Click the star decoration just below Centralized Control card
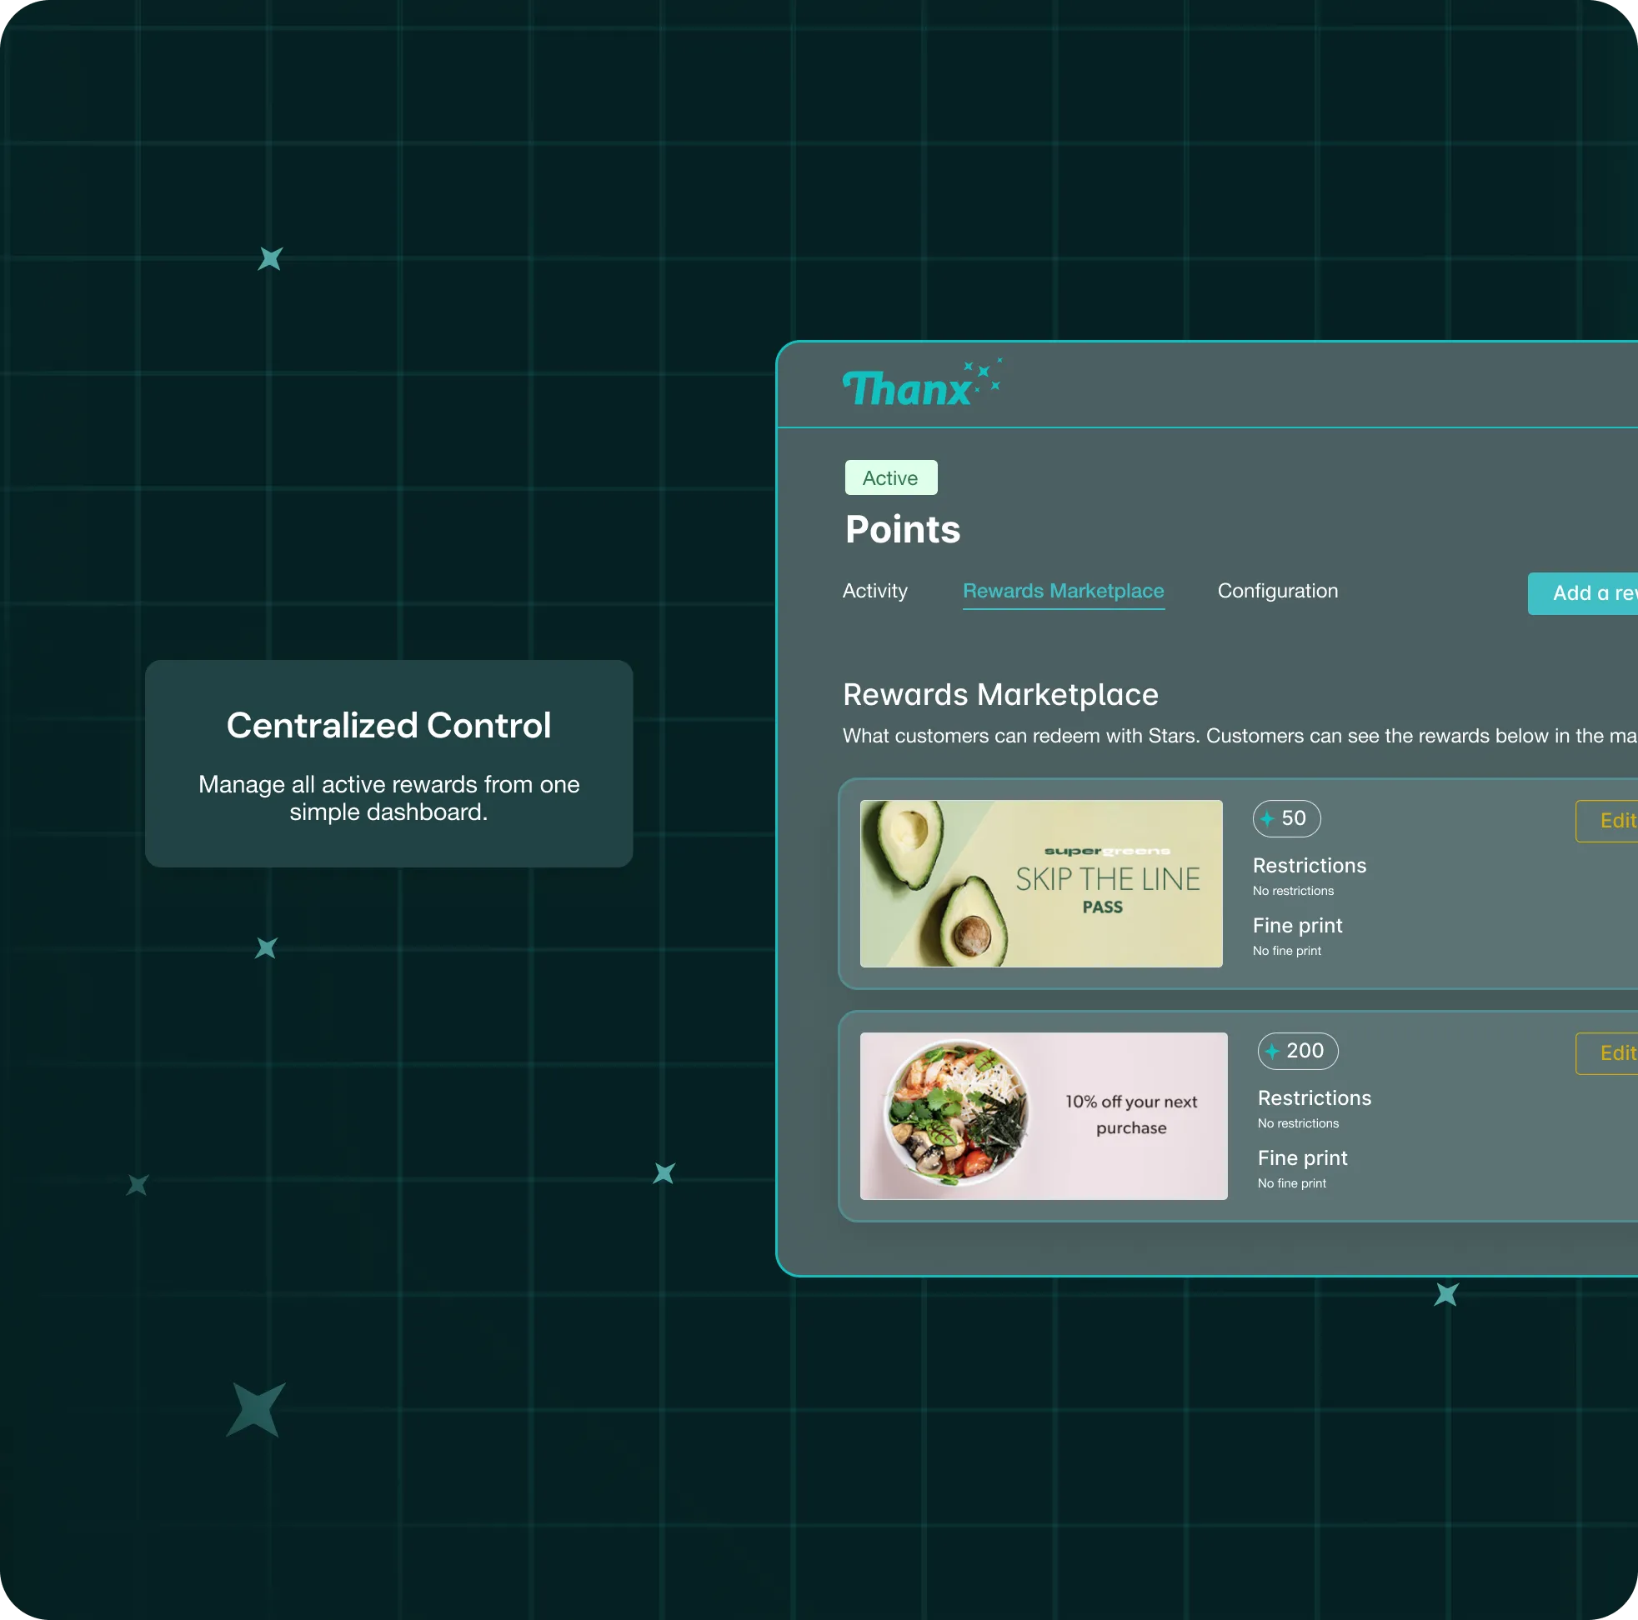 266,947
